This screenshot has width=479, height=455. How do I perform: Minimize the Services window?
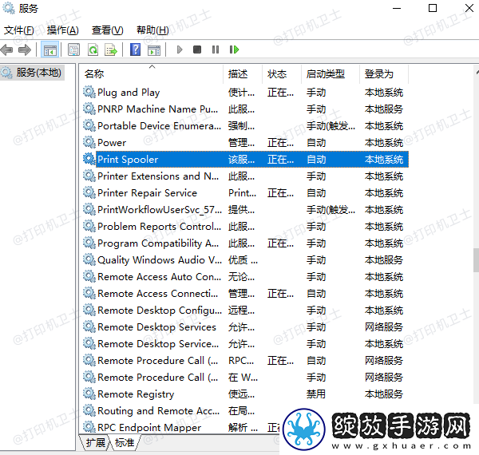pos(397,8)
